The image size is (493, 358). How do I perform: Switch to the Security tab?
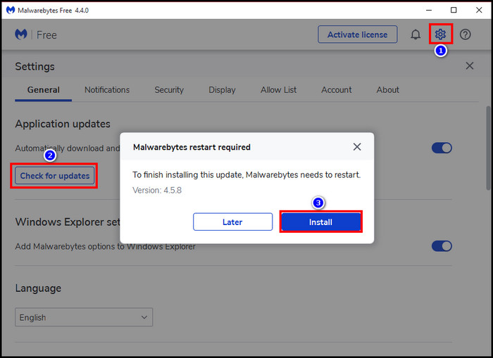coord(169,90)
